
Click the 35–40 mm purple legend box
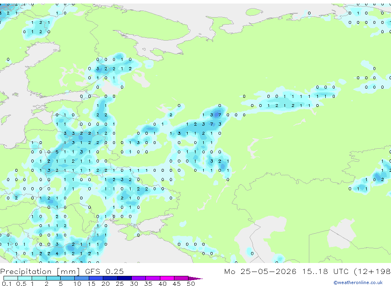pyautogui.click(x=152, y=278)
